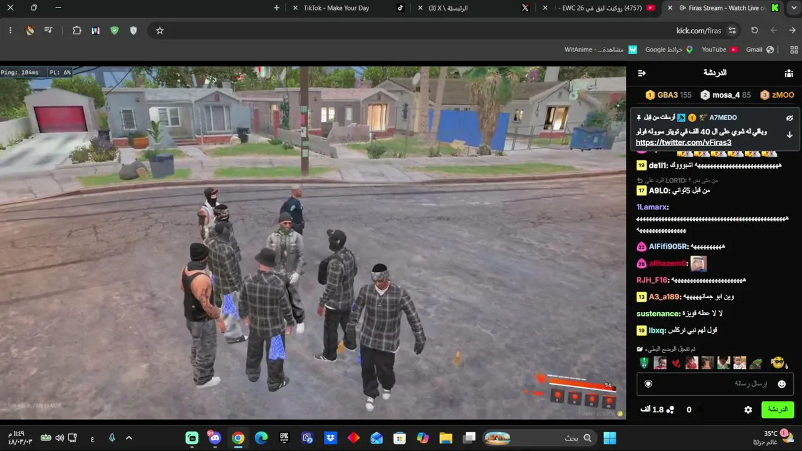The width and height of the screenshot is (802, 451).
Task: Close the Firas Stream tab
Action: coord(670,8)
